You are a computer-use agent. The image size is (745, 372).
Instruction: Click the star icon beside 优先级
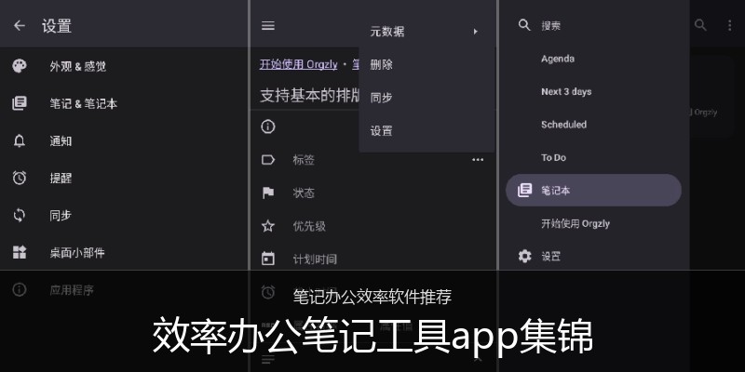pos(268,226)
